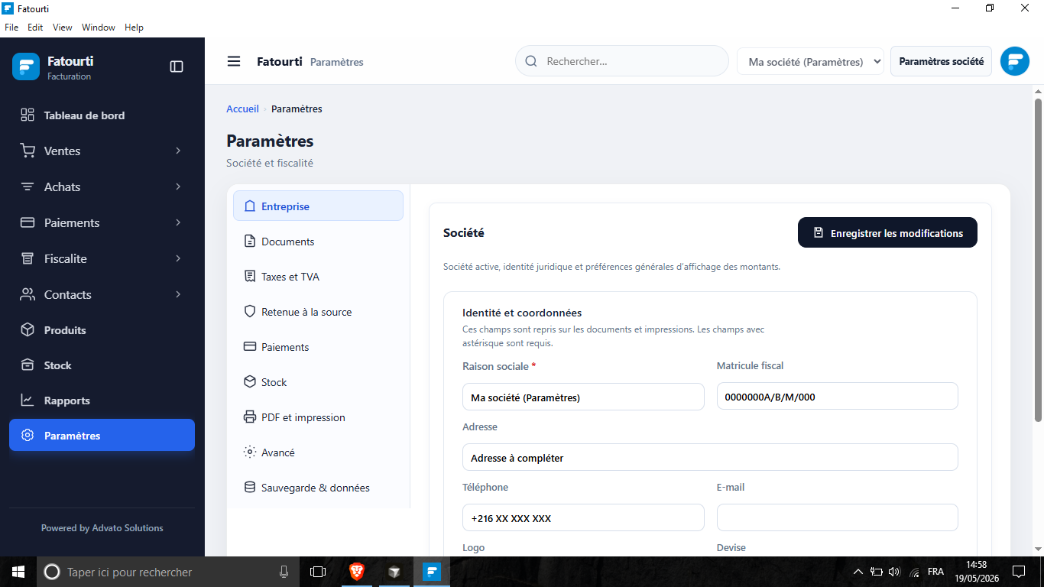Click the Sauvegarde & données database icon
Image resolution: width=1044 pixels, height=587 pixels.
[249, 488]
